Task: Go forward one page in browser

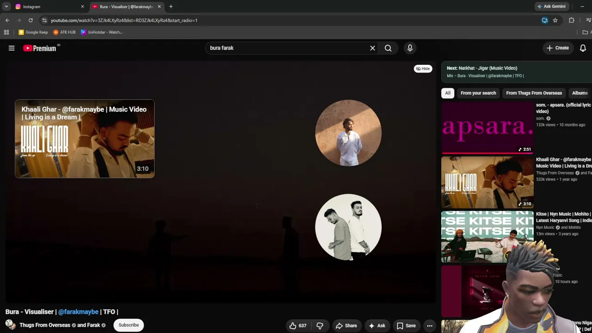Action: coord(19,20)
